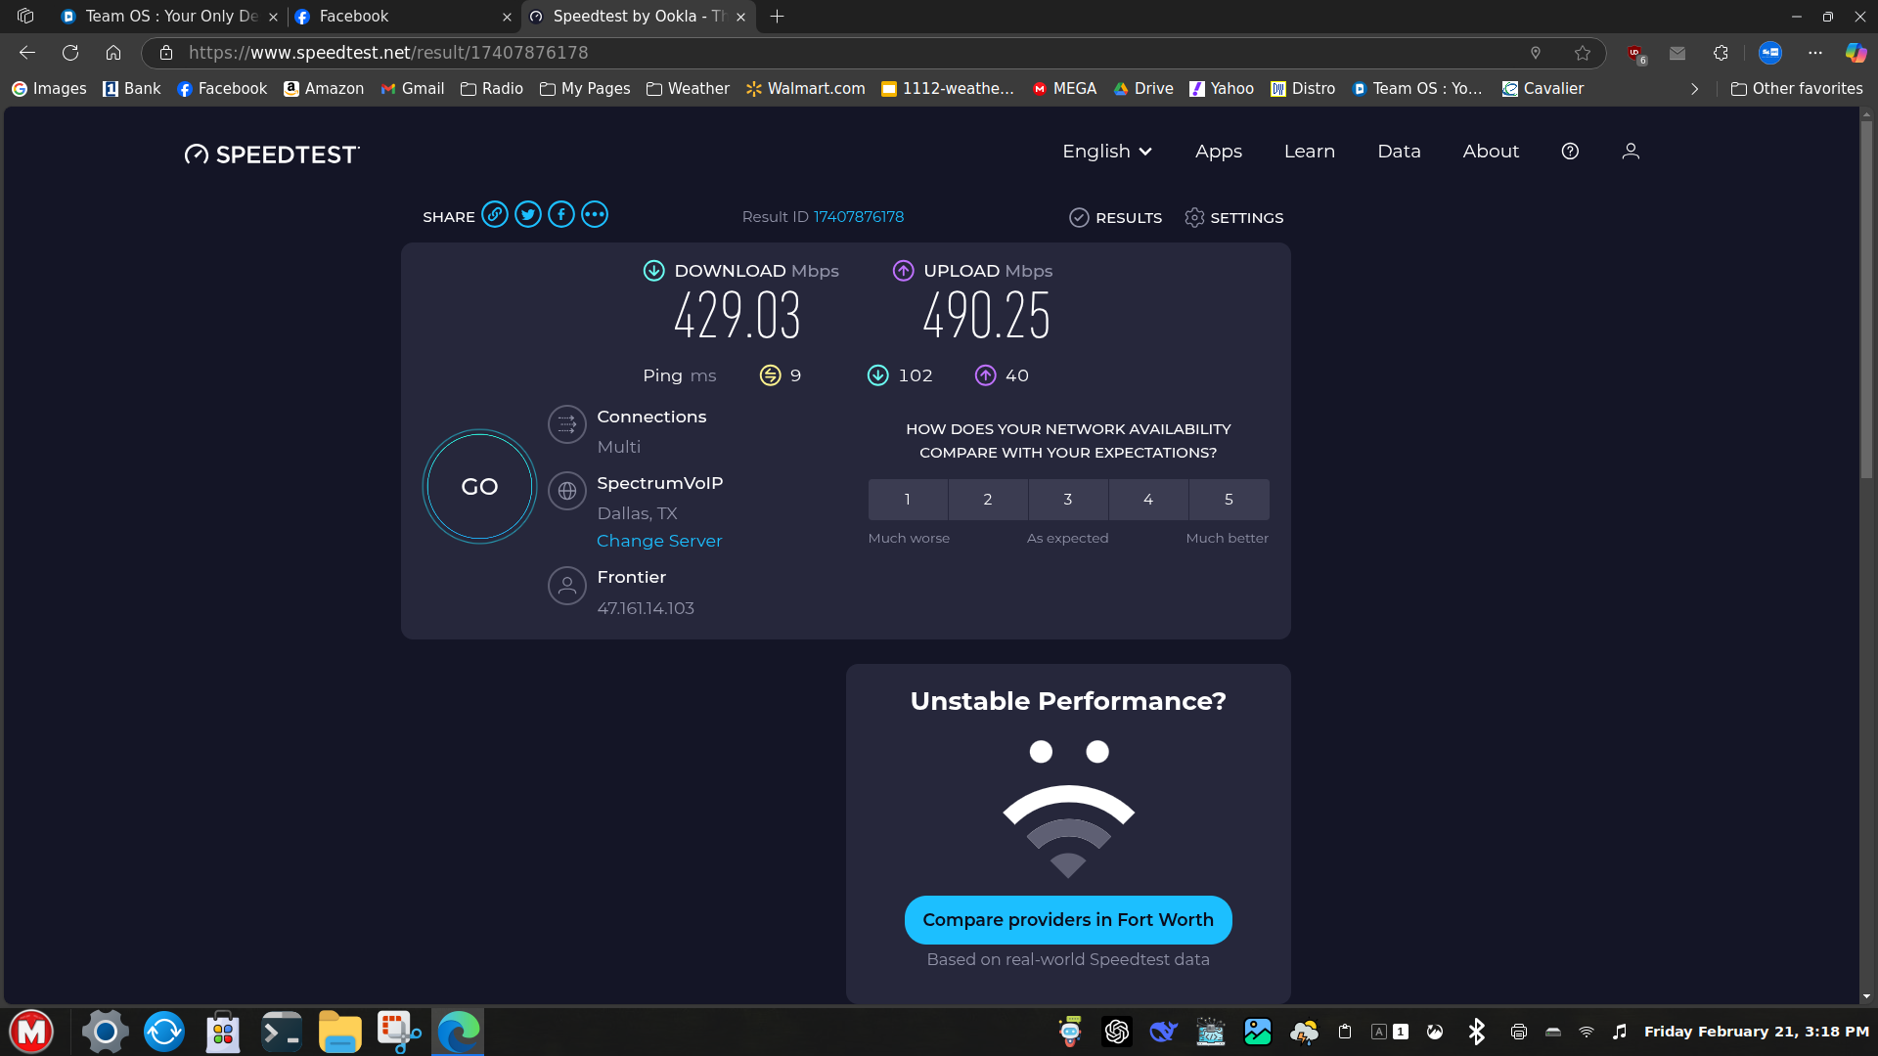Viewport: 1878px width, 1056px height.
Task: Expand the favorites bar overflow chevron
Action: [x=1695, y=89]
